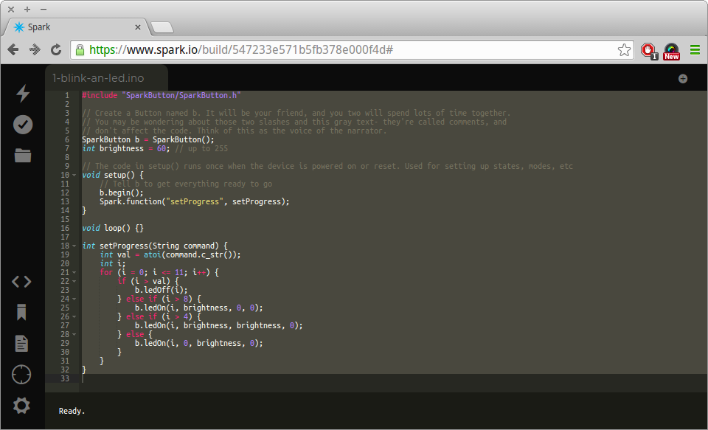This screenshot has width=708, height=430.
Task: Collapse the setProgress function fold arrow
Action: tap(74, 246)
